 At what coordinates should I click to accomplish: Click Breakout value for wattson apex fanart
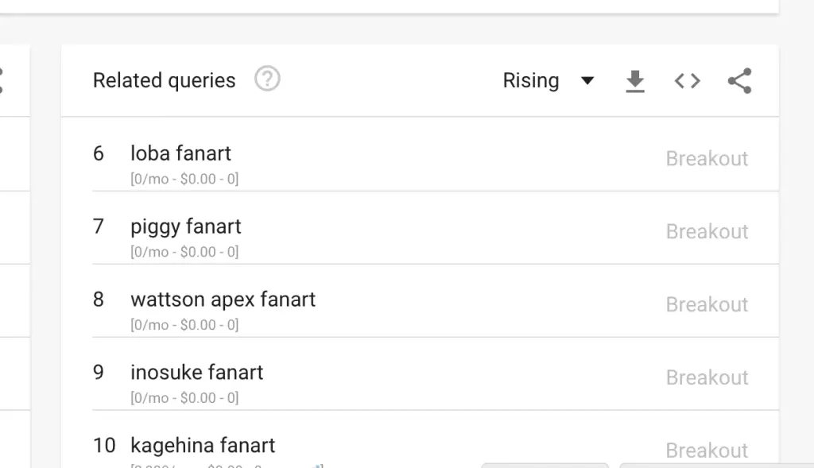pyautogui.click(x=707, y=305)
